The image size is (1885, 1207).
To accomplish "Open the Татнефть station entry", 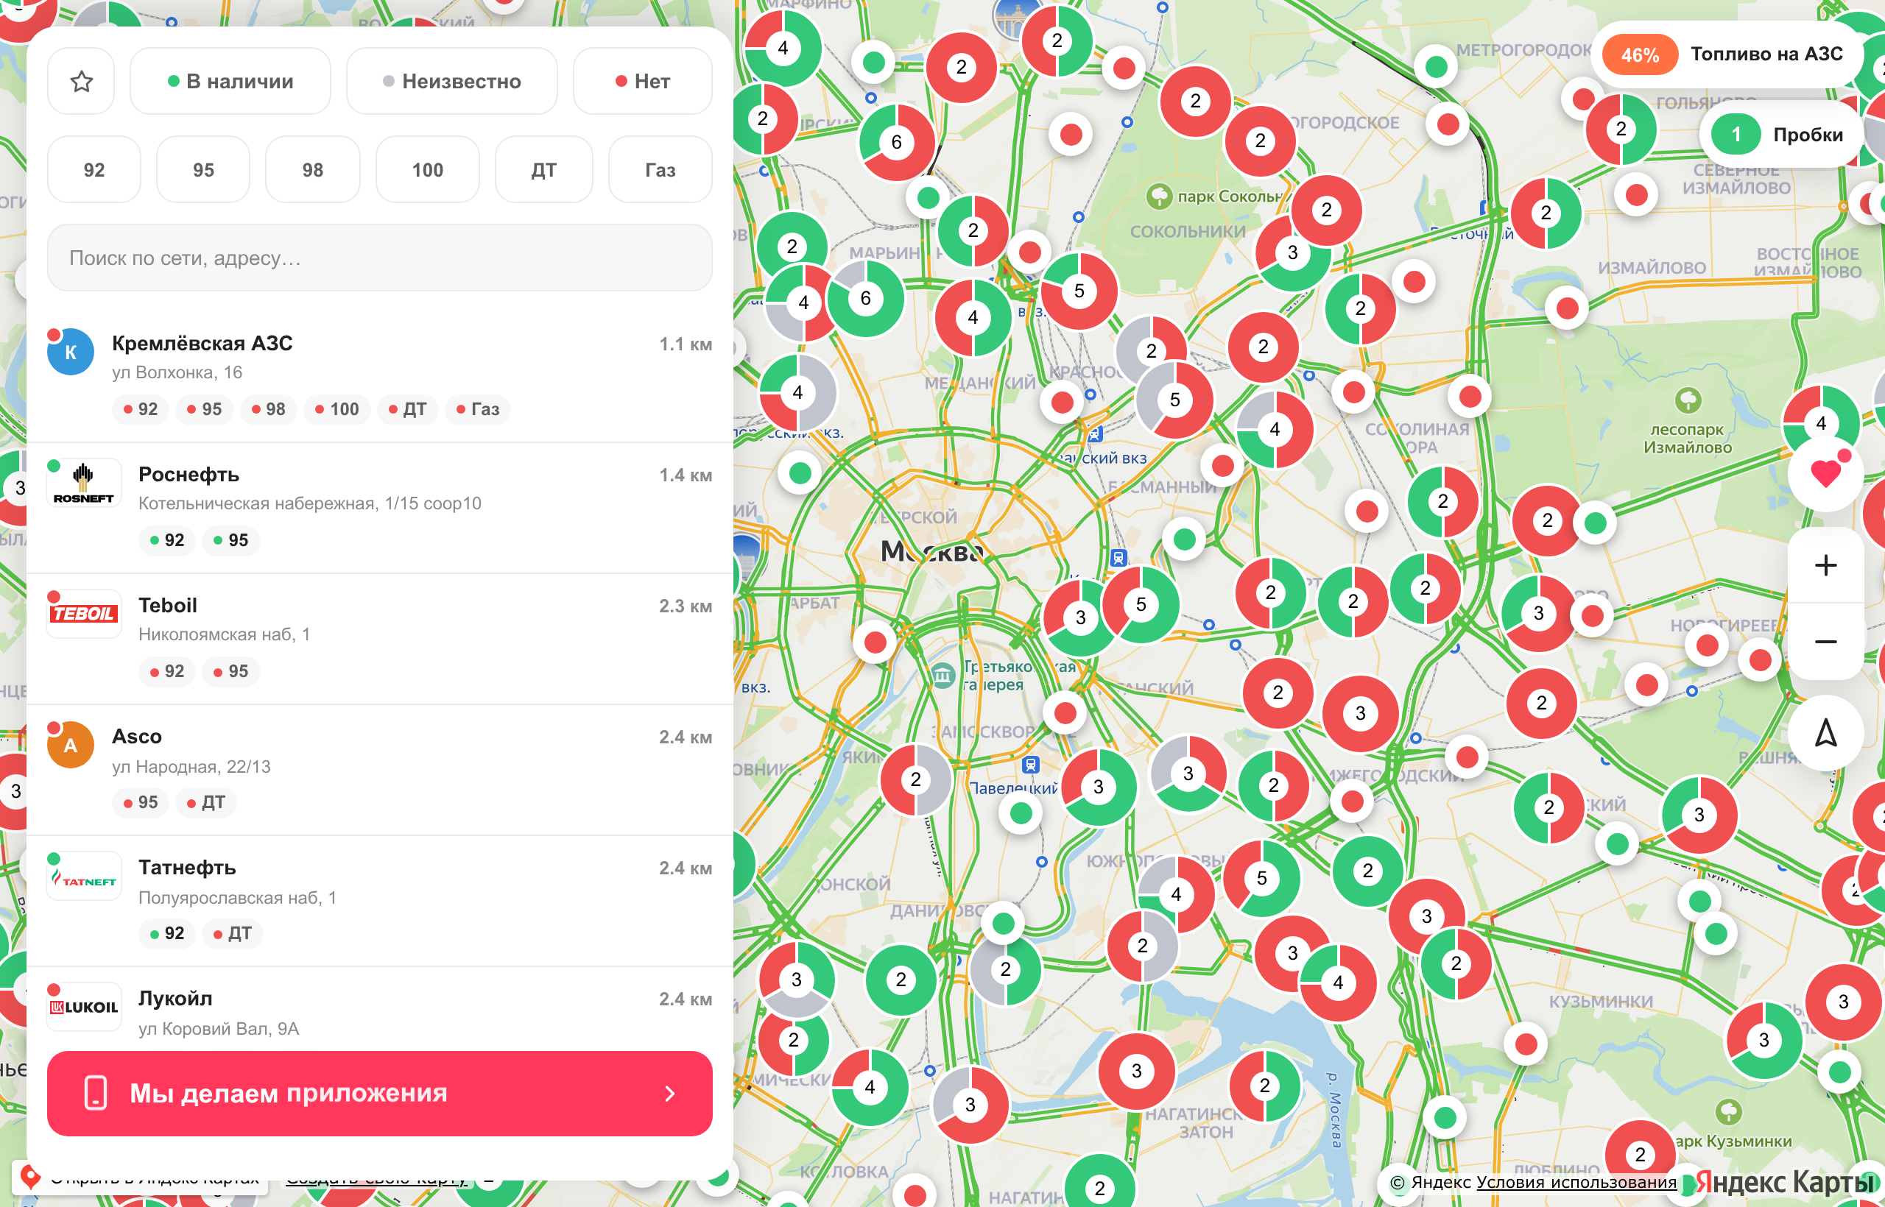I will tap(379, 901).
